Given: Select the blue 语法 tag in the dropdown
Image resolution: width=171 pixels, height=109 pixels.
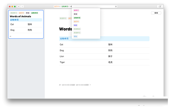Looking at the screenshot, I should tap(75, 36).
